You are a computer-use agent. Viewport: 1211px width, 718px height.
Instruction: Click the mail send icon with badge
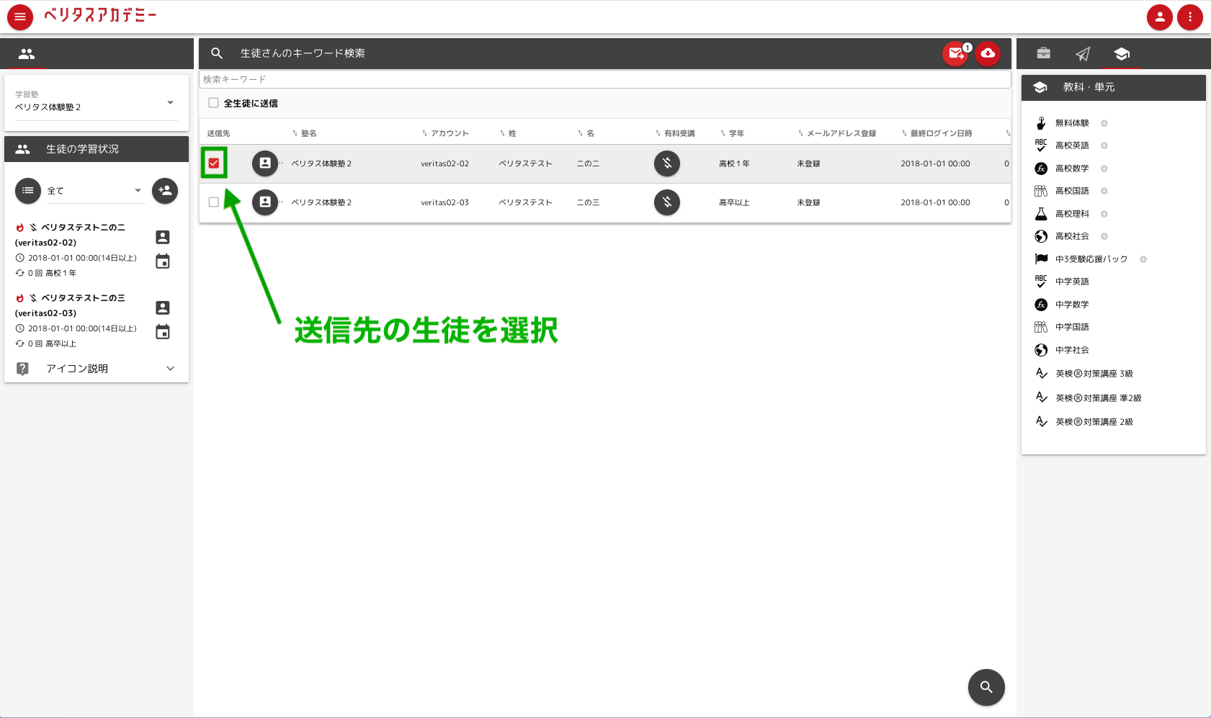tap(955, 53)
